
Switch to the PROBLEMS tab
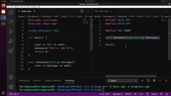[x=24, y=81]
